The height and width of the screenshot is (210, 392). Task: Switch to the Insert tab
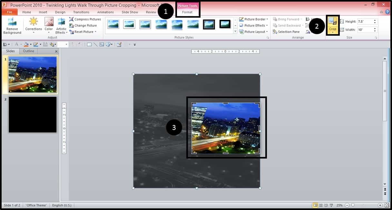(43, 12)
